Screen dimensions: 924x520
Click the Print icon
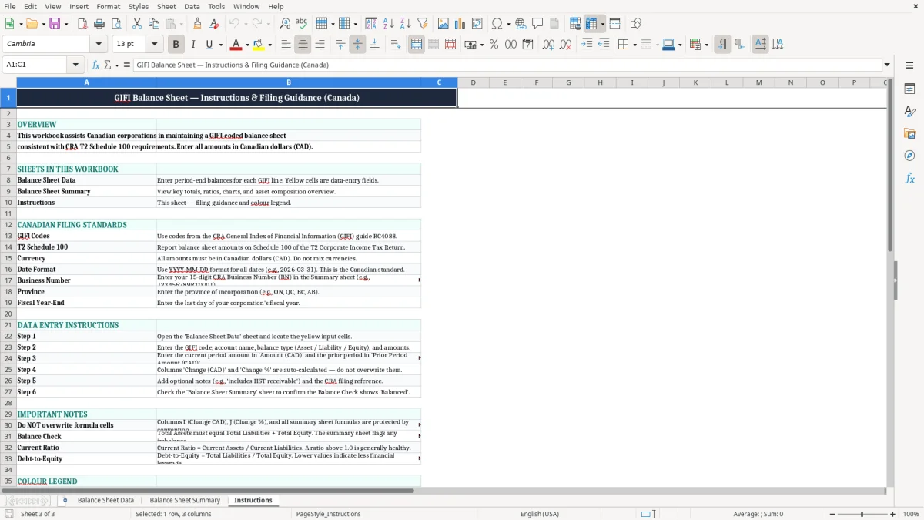[x=99, y=24]
